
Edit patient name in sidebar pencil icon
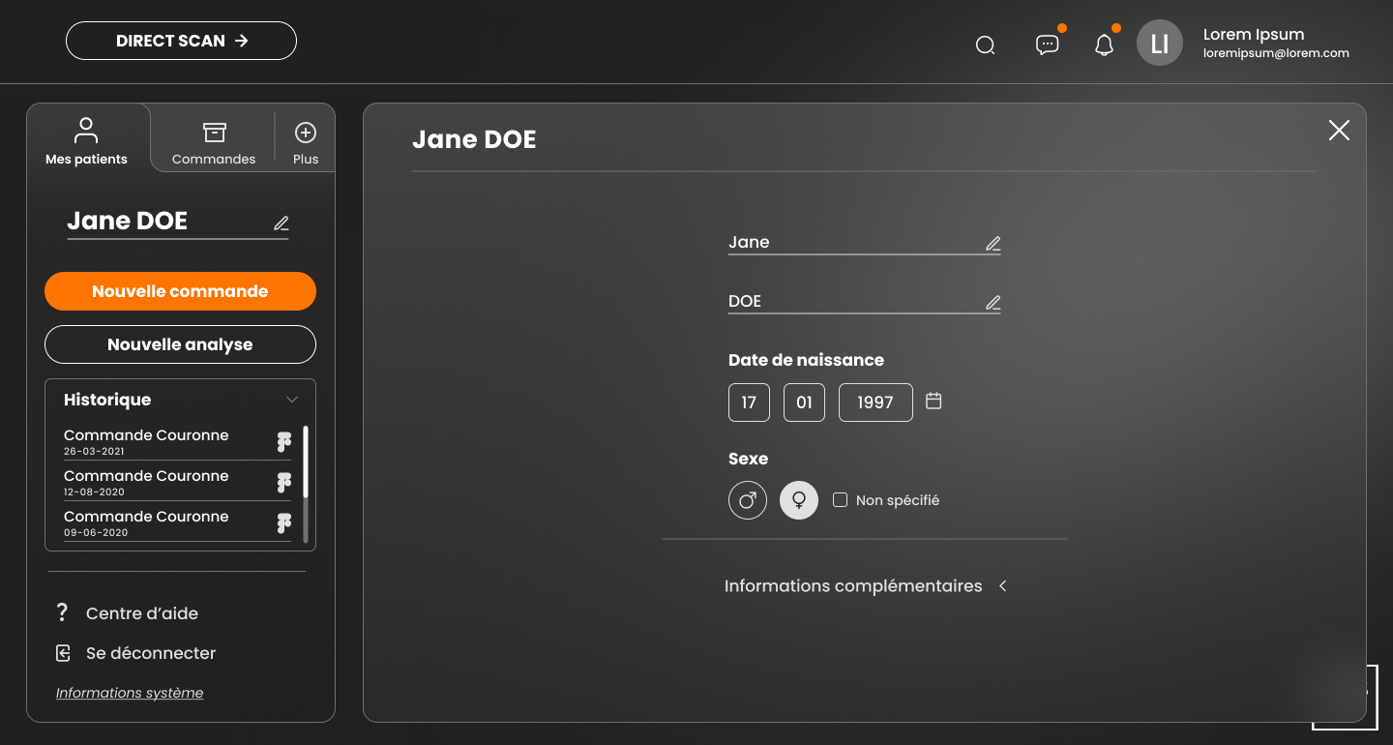(282, 223)
